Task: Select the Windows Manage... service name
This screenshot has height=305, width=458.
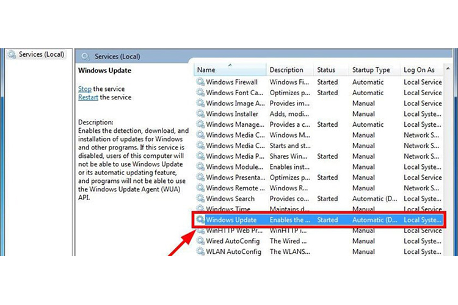Action: click(x=235, y=124)
